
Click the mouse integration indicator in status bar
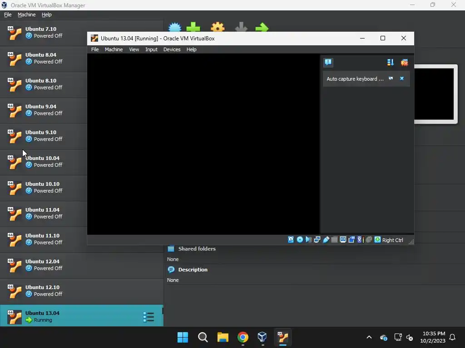pos(369,240)
